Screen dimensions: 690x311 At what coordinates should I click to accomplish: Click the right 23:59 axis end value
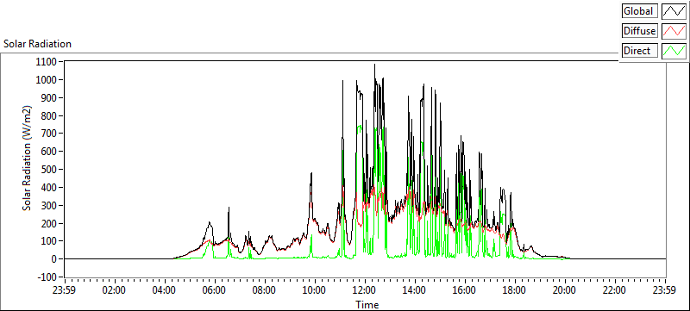(664, 290)
